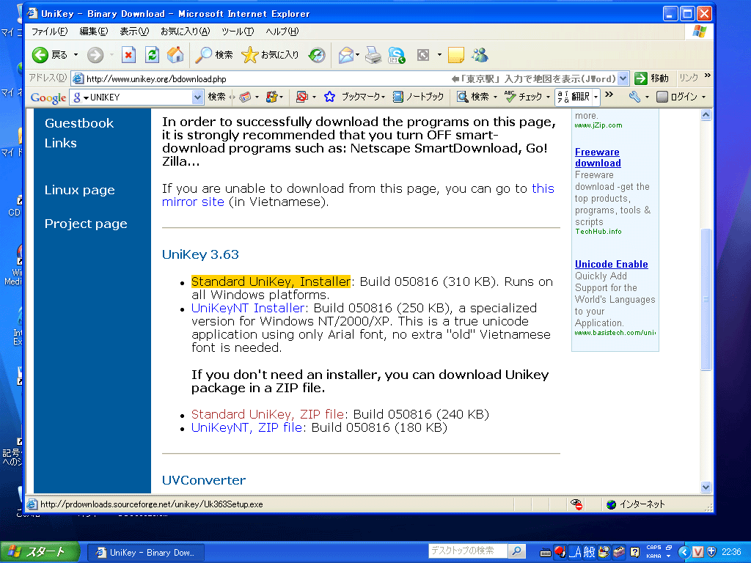The image size is (751, 563).
Task: Click the Skype toolbar icon
Action: coord(397,55)
